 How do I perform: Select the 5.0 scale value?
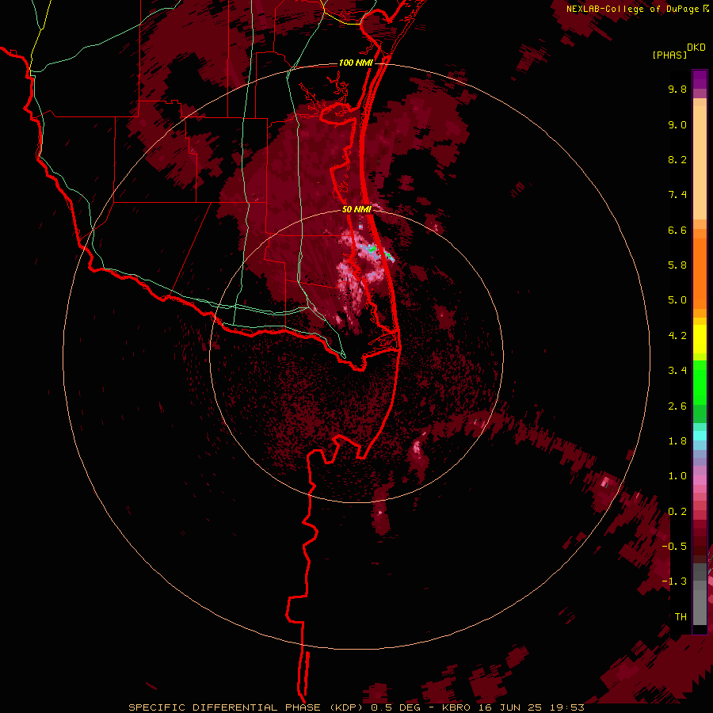(677, 300)
